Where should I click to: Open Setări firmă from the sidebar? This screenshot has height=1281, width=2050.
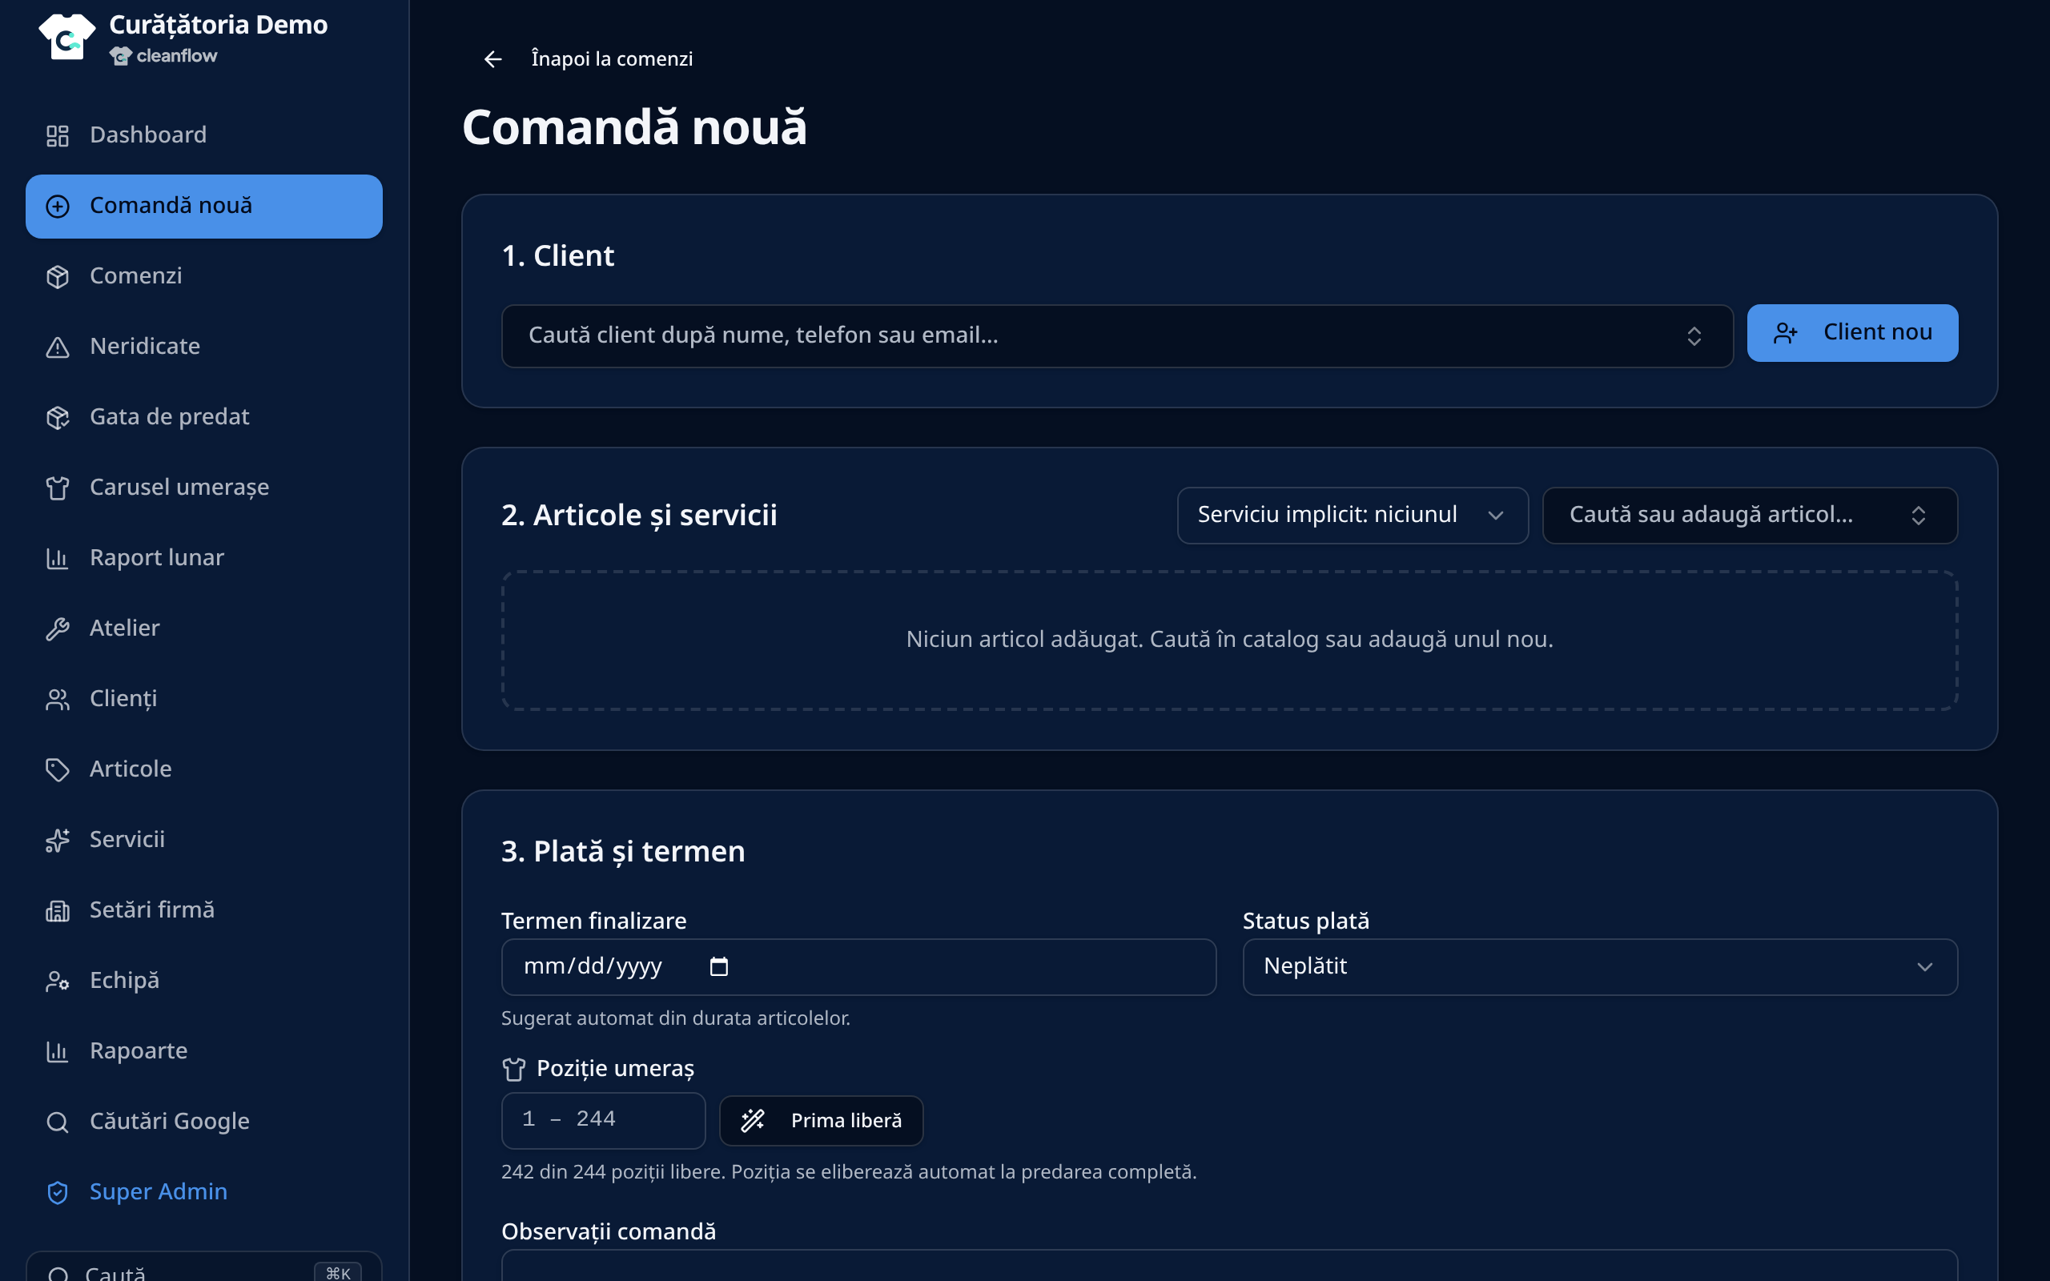(x=204, y=910)
